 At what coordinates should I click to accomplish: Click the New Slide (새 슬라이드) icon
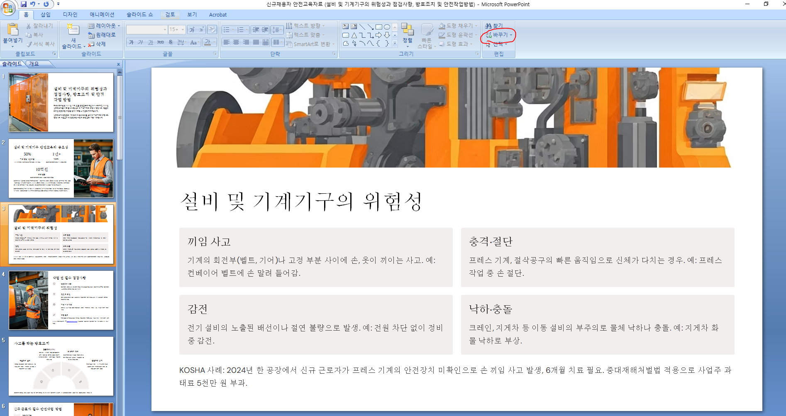pos(73,30)
